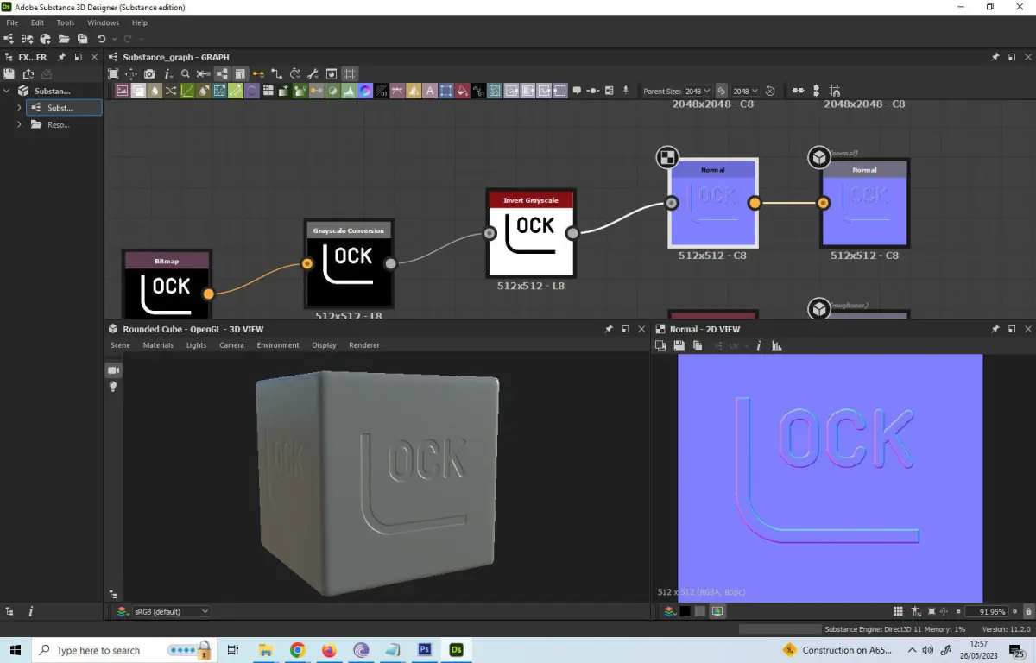
Task: Click the orange output connector of Bitmap node
Action: point(208,294)
